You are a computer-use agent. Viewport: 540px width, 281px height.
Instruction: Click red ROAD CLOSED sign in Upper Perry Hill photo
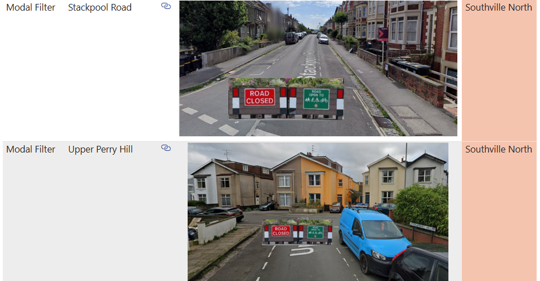point(281,231)
